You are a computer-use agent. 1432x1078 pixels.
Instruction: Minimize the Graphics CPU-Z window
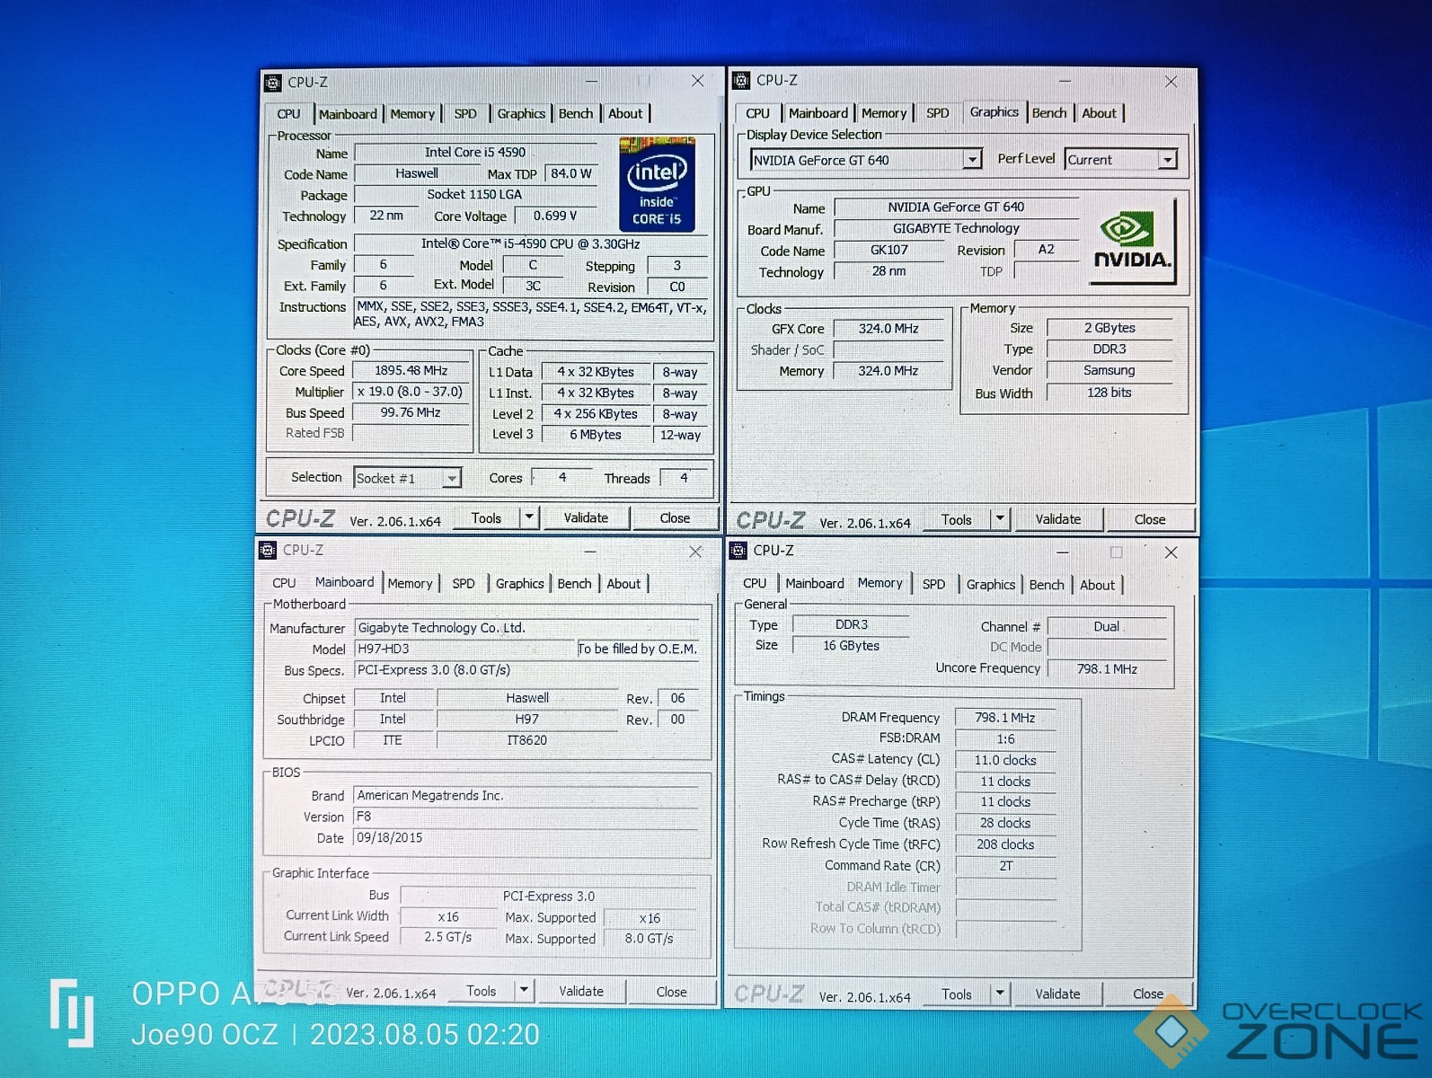[x=1065, y=81]
